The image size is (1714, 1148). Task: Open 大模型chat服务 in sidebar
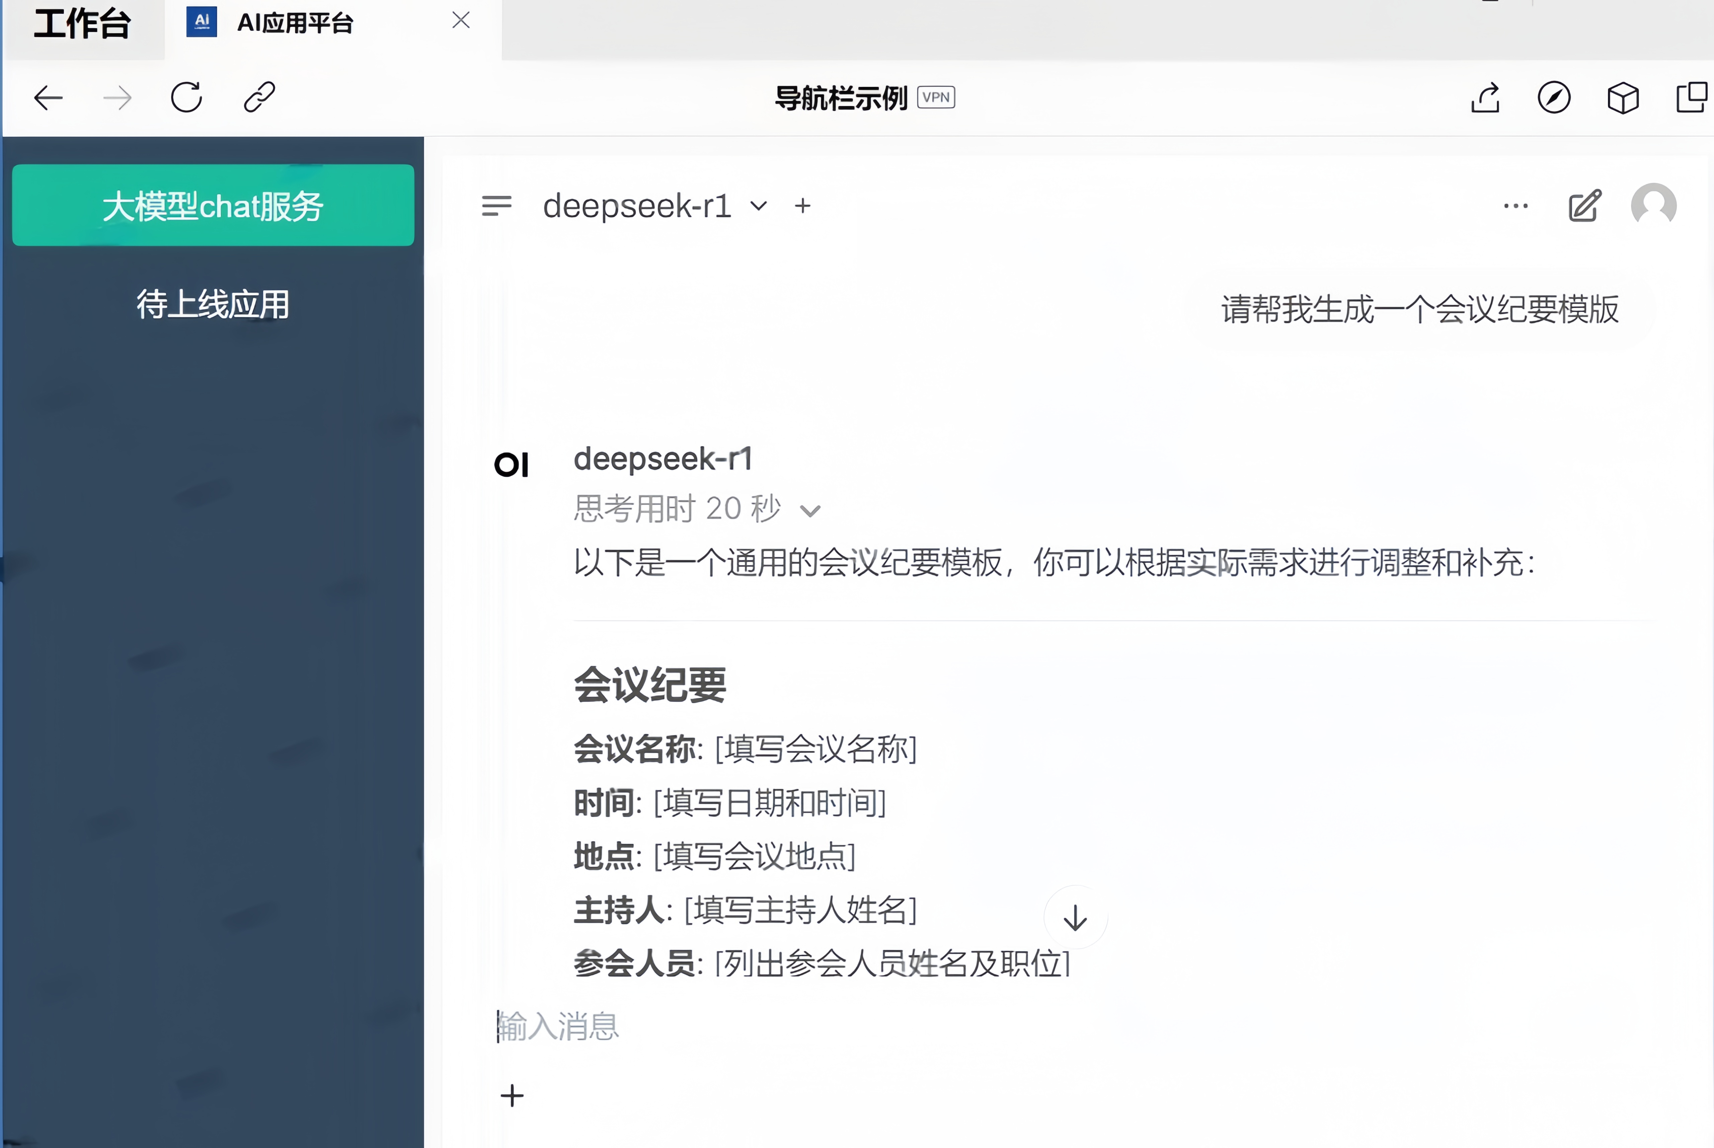coord(213,206)
